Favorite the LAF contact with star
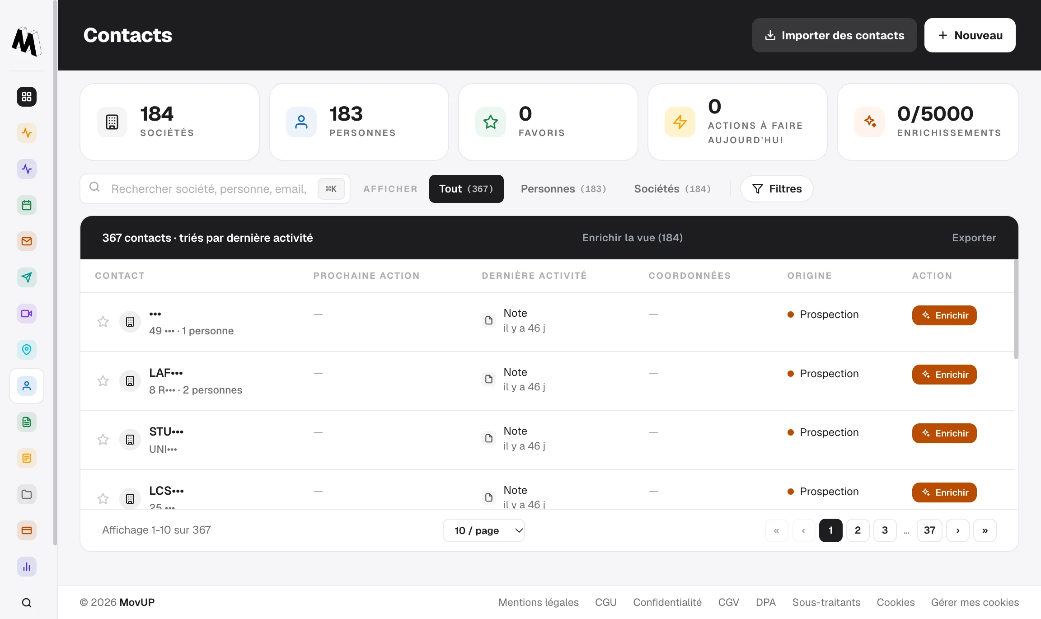1041x619 pixels. click(103, 381)
